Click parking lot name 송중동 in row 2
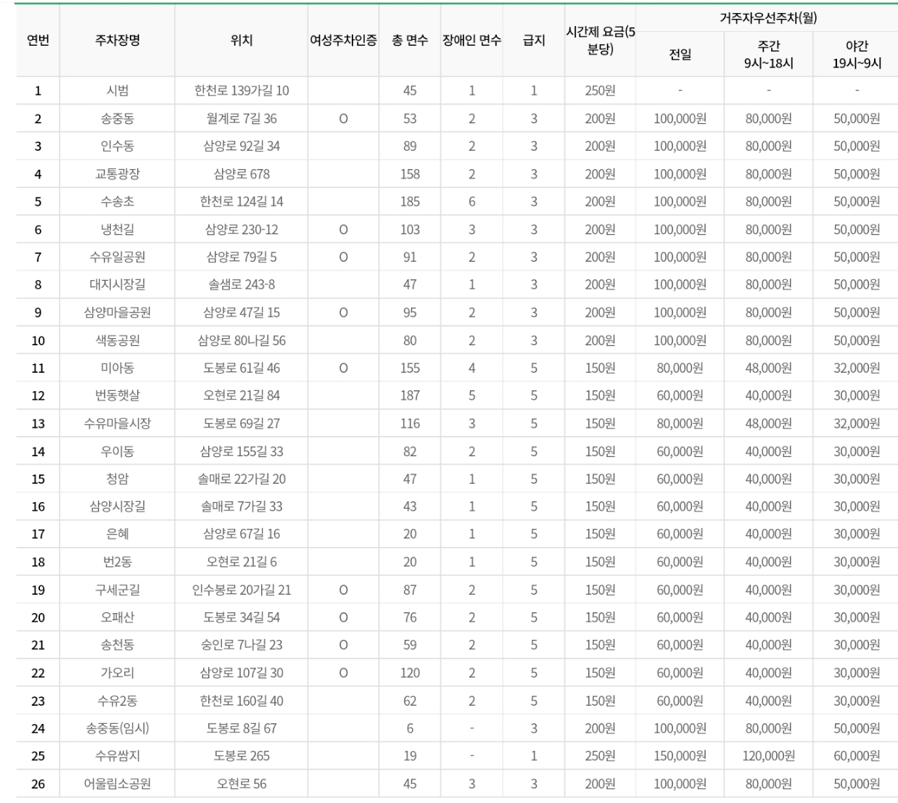 pos(117,118)
